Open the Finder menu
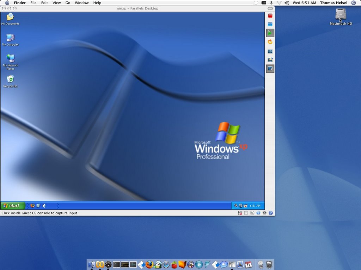The height and width of the screenshot is (270, 361). pos(20,3)
